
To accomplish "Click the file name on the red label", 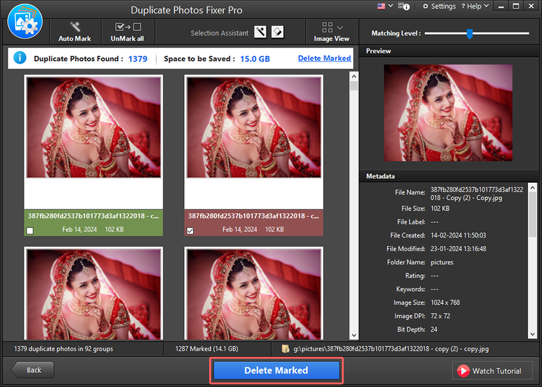I will tap(254, 216).
